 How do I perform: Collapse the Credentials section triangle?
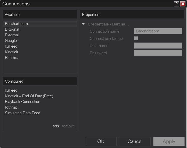point(83,24)
